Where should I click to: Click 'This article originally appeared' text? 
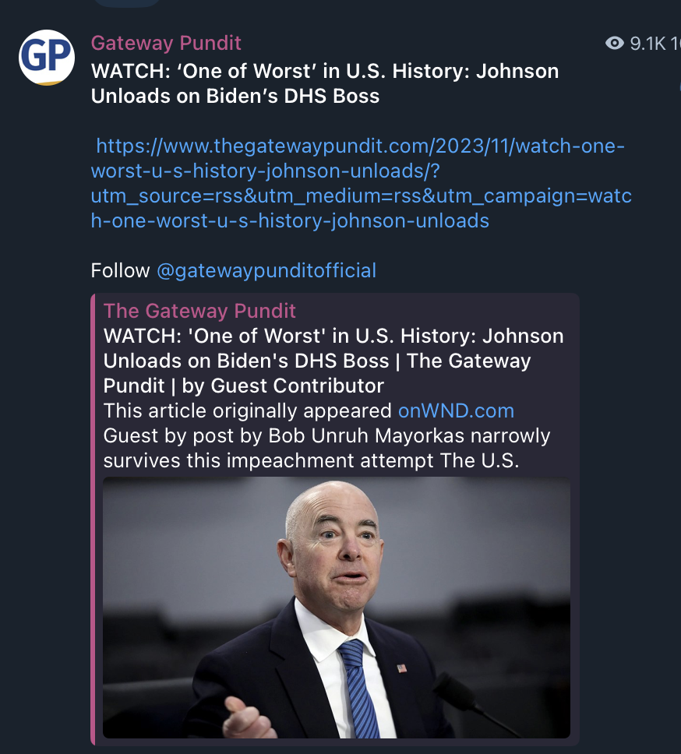(247, 411)
